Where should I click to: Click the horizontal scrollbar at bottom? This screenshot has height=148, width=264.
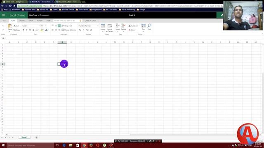[133, 134]
